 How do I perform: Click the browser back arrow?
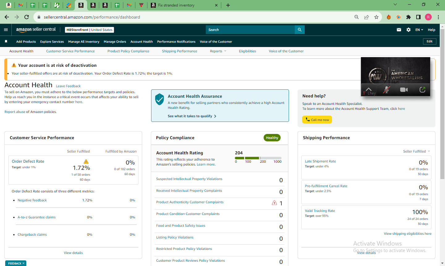pyautogui.click(x=7, y=17)
